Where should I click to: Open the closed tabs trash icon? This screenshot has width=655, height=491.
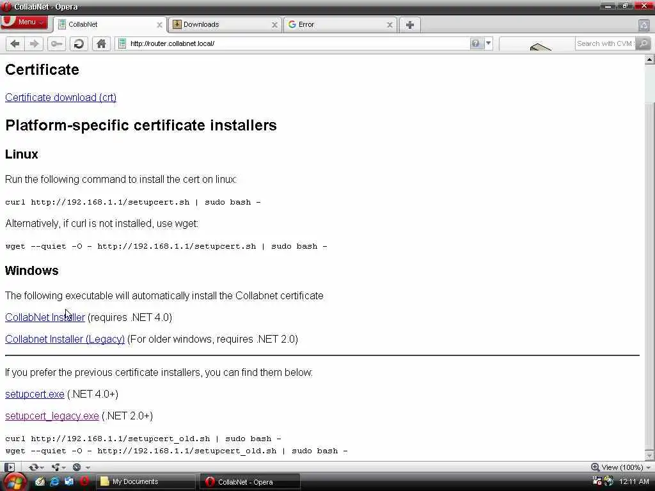tap(643, 25)
